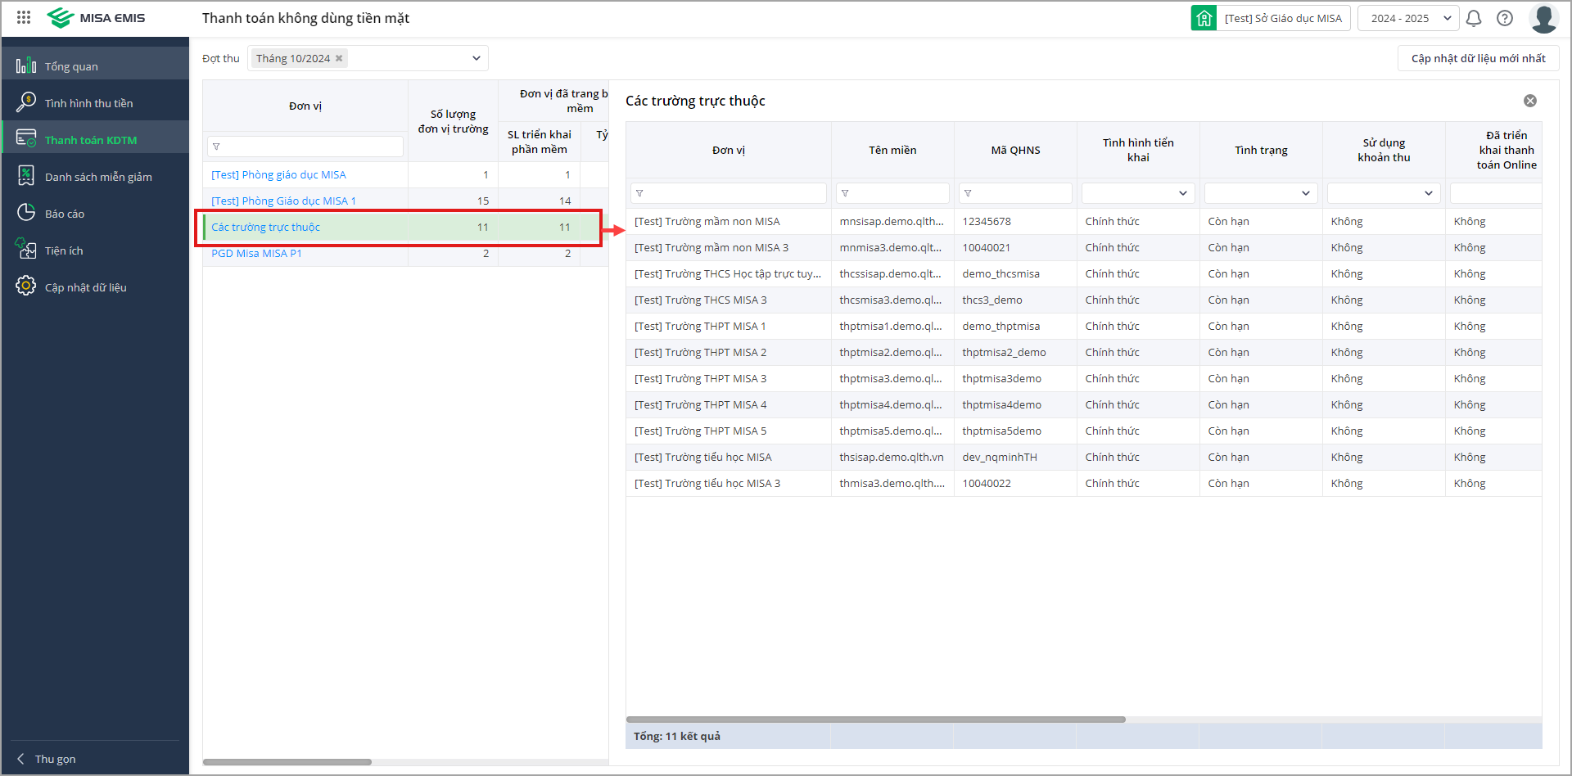Click the Số lượng đơn vị trường header
This screenshot has width=1572, height=776.
(x=453, y=121)
